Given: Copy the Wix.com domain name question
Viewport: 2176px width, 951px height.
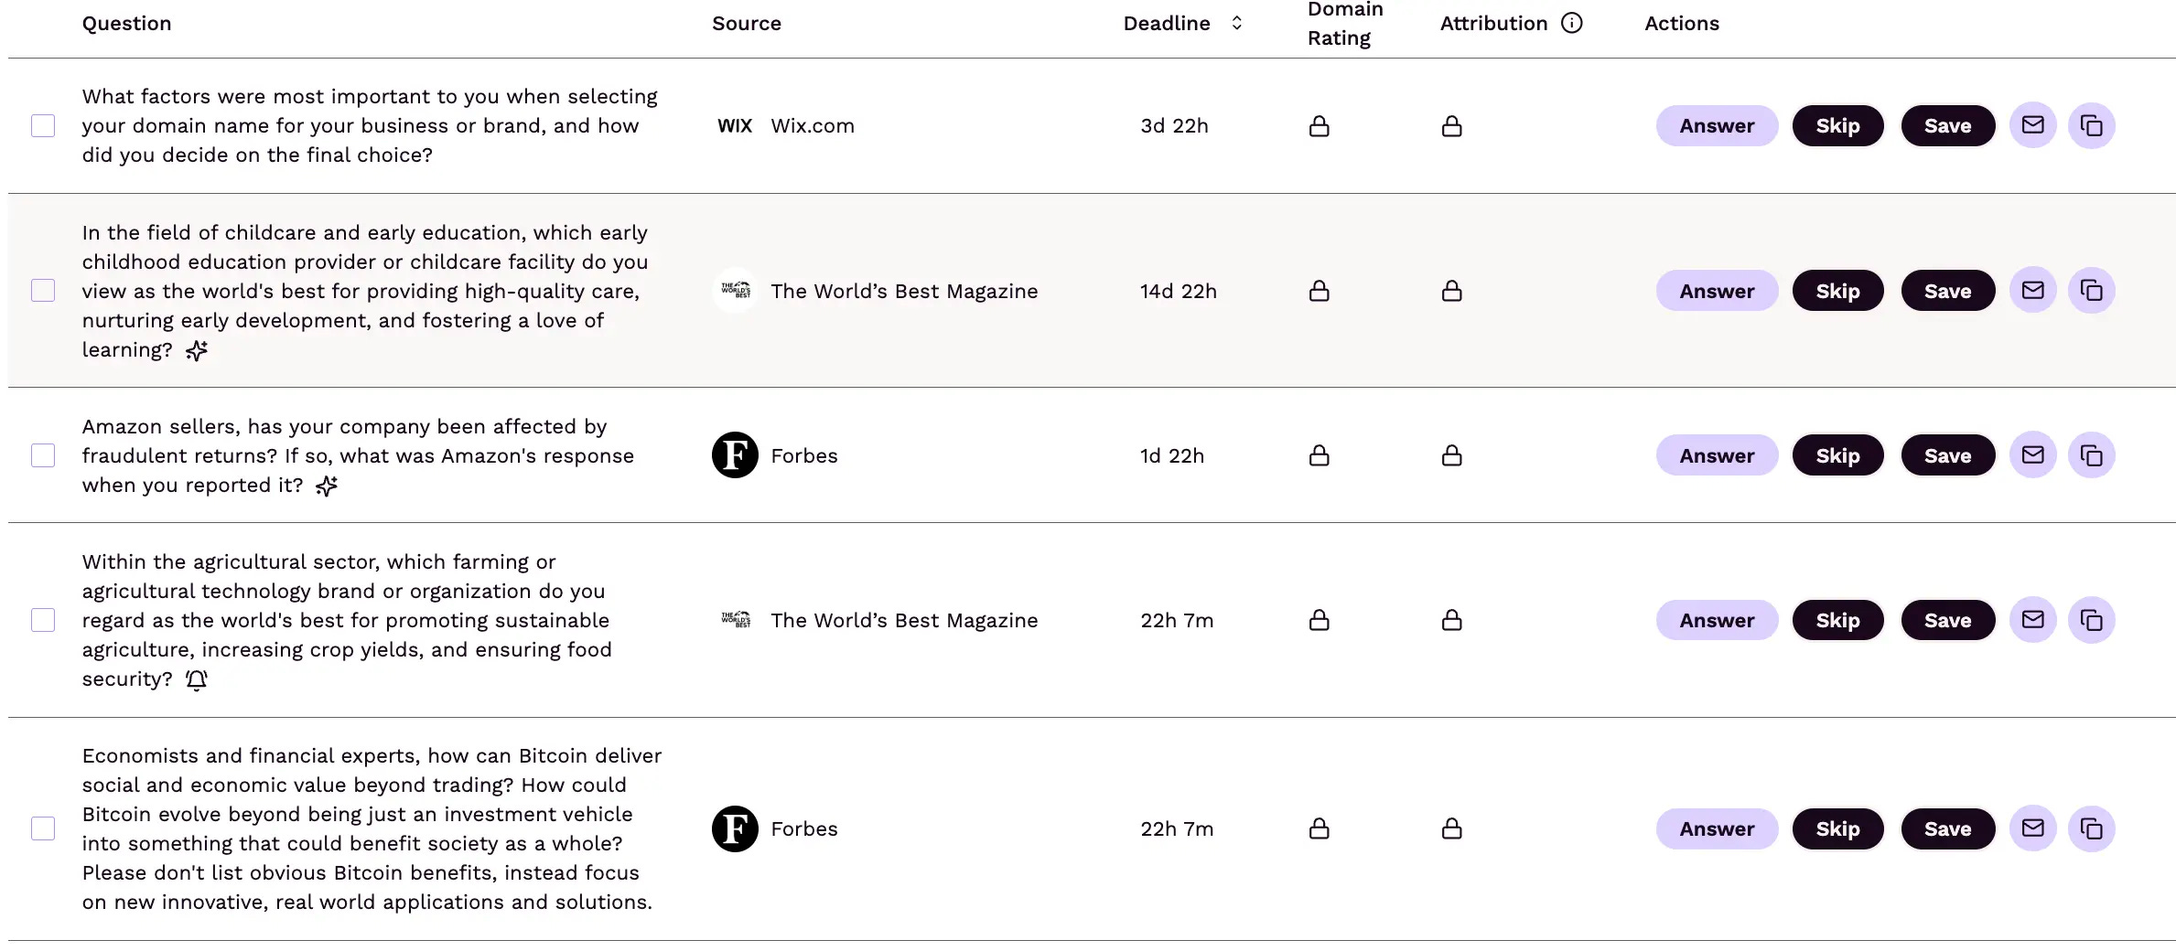Looking at the screenshot, I should pyautogui.click(x=2091, y=125).
